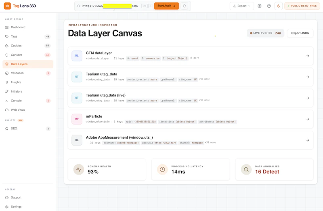The height and width of the screenshot is (211, 323).
Task: Click the 'attributes: [object Object]' chip
Action: click(x=217, y=122)
